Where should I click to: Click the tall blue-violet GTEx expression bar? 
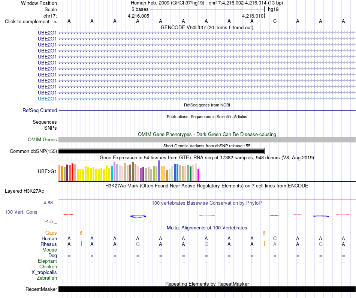tap(159, 171)
